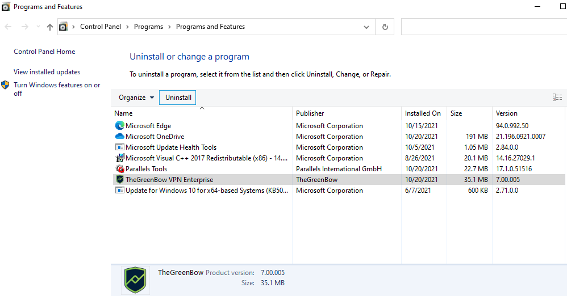The width and height of the screenshot is (567, 296).
Task: Select the Microsoft OneDrive cloud icon
Action: (x=119, y=137)
